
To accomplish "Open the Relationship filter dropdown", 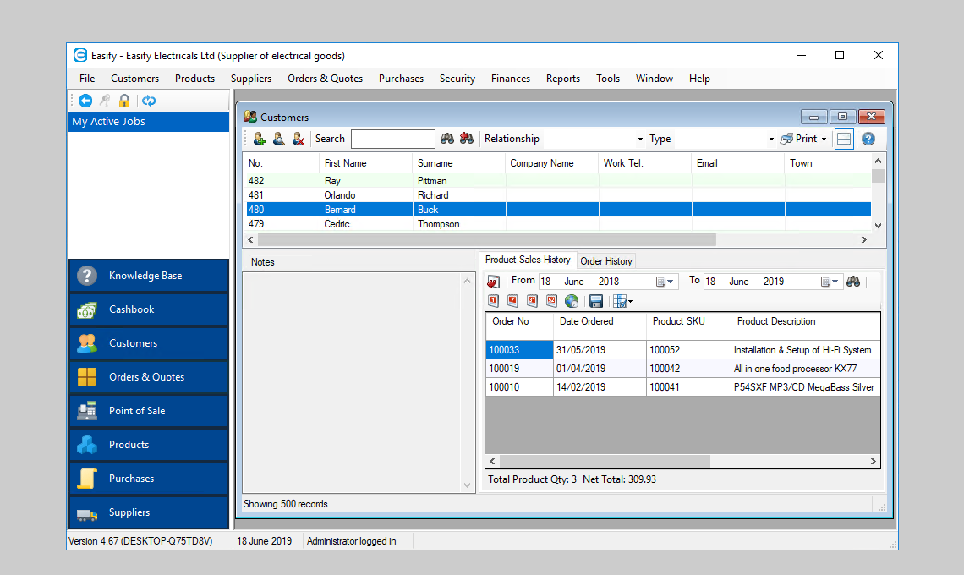I will [x=640, y=138].
